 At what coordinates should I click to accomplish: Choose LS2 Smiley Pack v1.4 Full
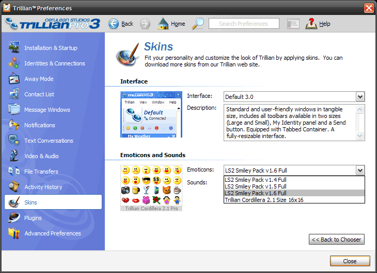[x=294, y=180]
